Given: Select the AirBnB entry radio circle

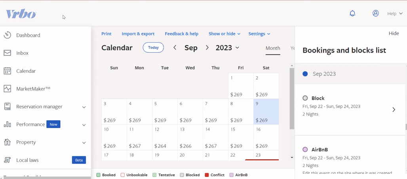Looking at the screenshot, I should click(305, 149).
